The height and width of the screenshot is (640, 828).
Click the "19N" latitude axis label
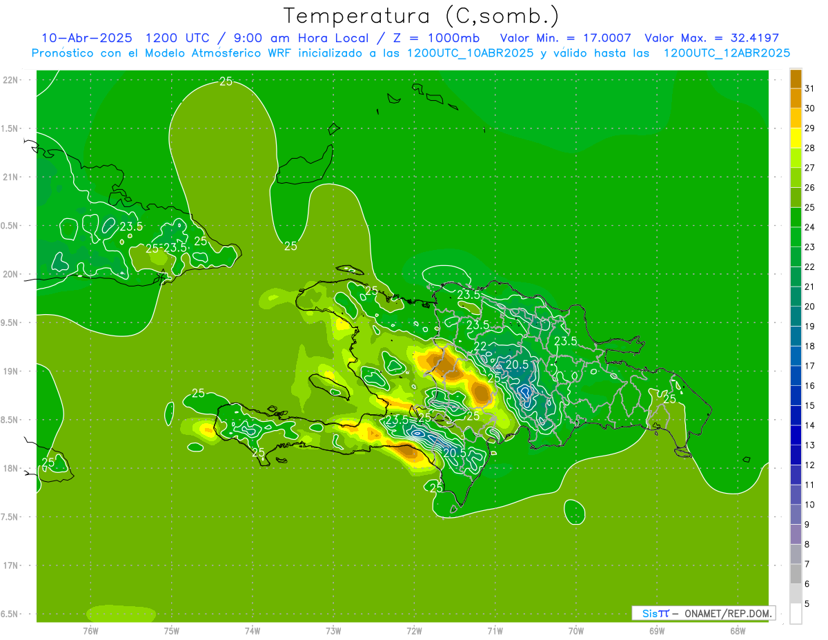(x=12, y=371)
